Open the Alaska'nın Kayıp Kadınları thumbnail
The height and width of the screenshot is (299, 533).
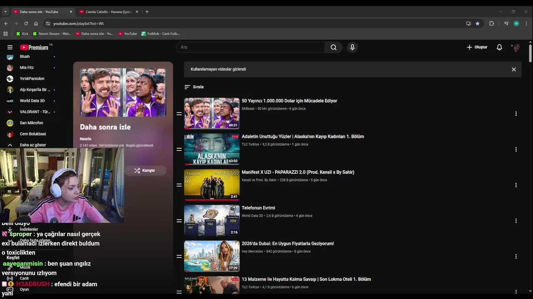point(212,149)
